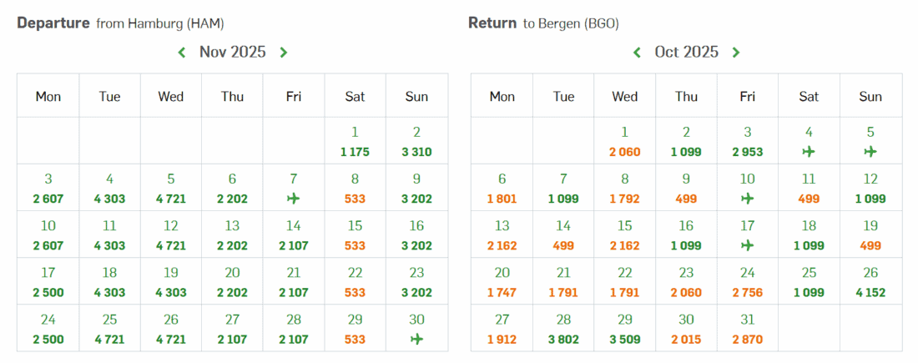Click plane icon on November 30 departure
Viewport: 918px width, 363px height.
[x=416, y=339]
